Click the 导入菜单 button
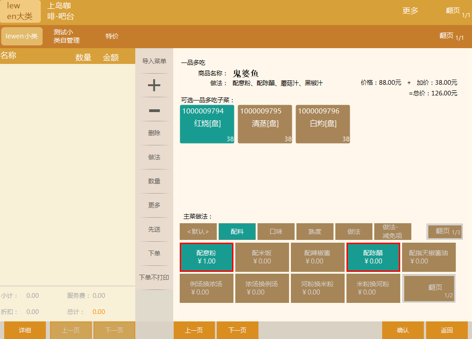472x339 pixels. (154, 61)
